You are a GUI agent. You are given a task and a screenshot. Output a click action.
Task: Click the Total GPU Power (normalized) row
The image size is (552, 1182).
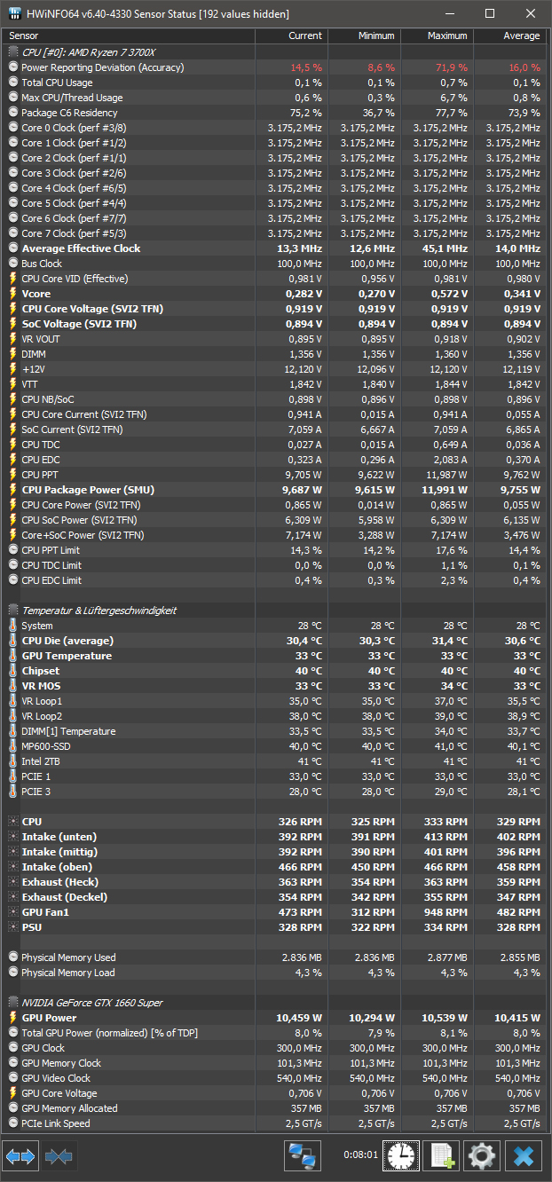tap(274, 1033)
